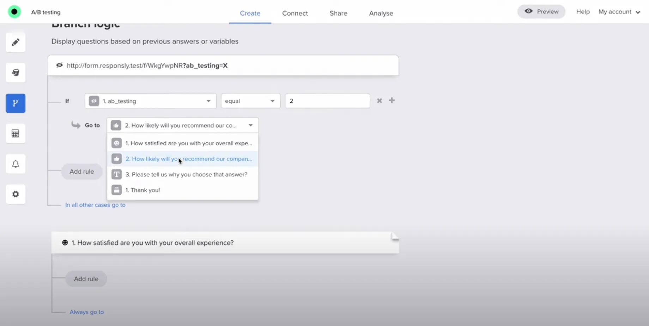Switch to the Analyse tab
This screenshot has height=326, width=649.
click(381, 13)
